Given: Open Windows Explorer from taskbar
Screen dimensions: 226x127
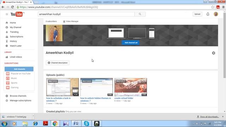Looking at the screenshot, I should pyautogui.click(x=25, y=123).
